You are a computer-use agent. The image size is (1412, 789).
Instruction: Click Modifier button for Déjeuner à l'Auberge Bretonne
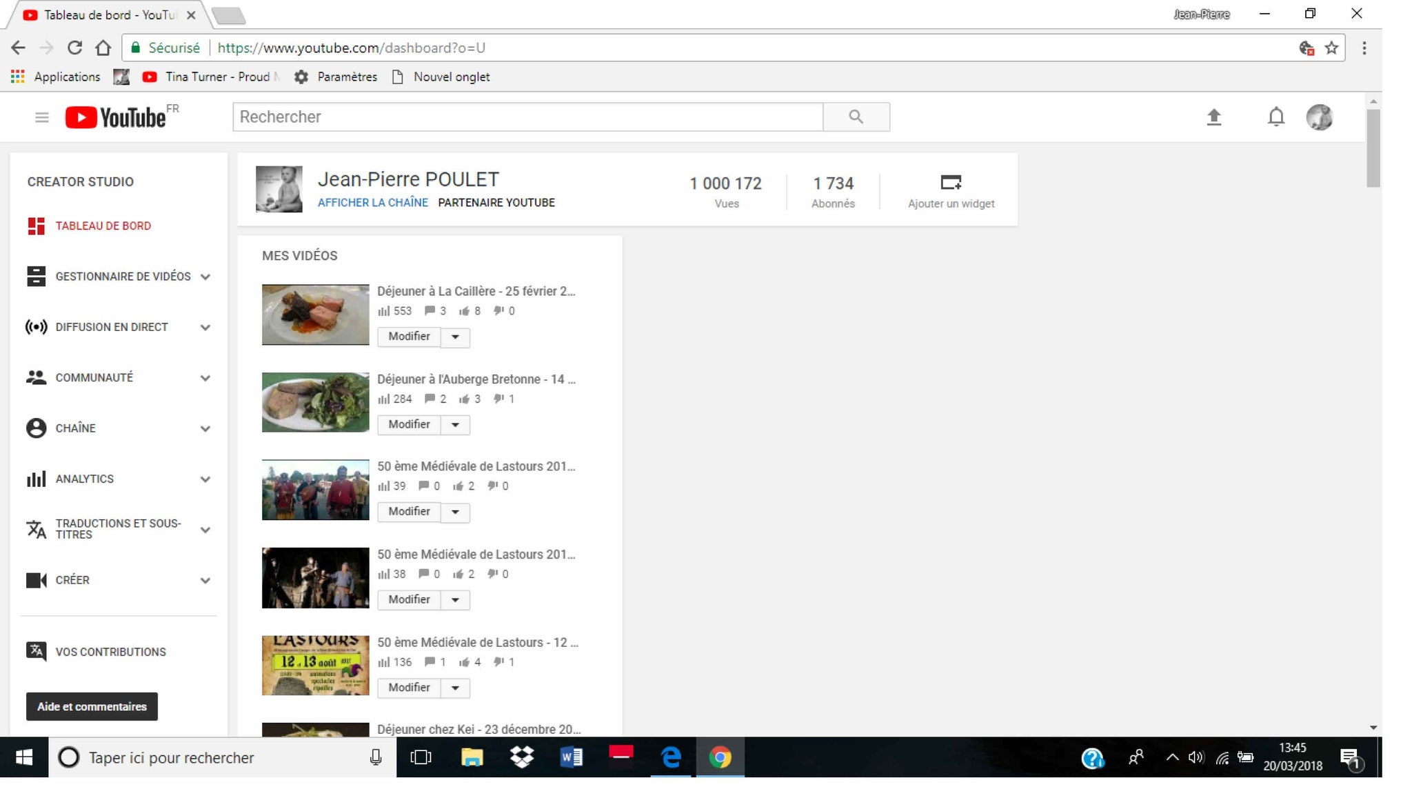coord(409,424)
